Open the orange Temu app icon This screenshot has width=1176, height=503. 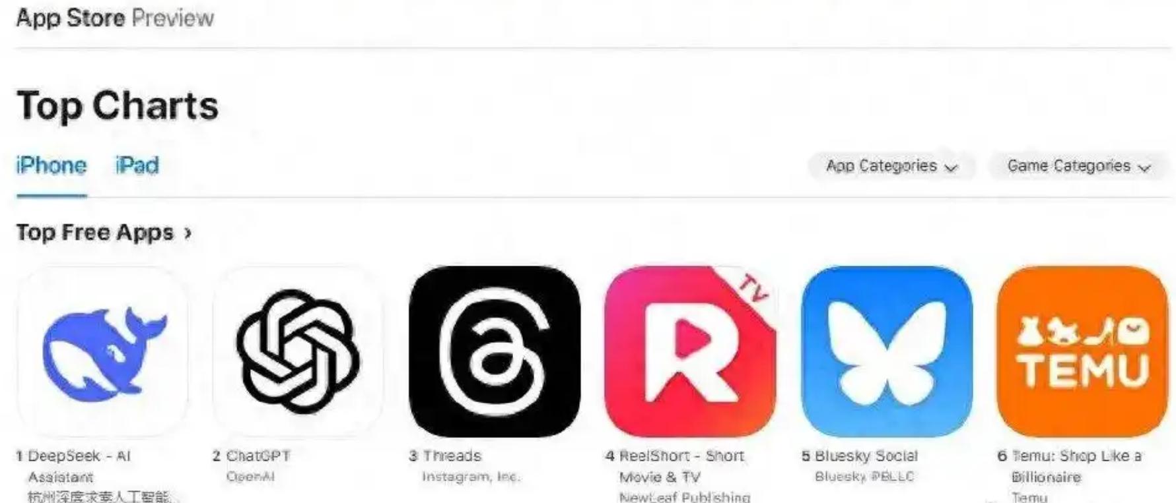click(1082, 351)
